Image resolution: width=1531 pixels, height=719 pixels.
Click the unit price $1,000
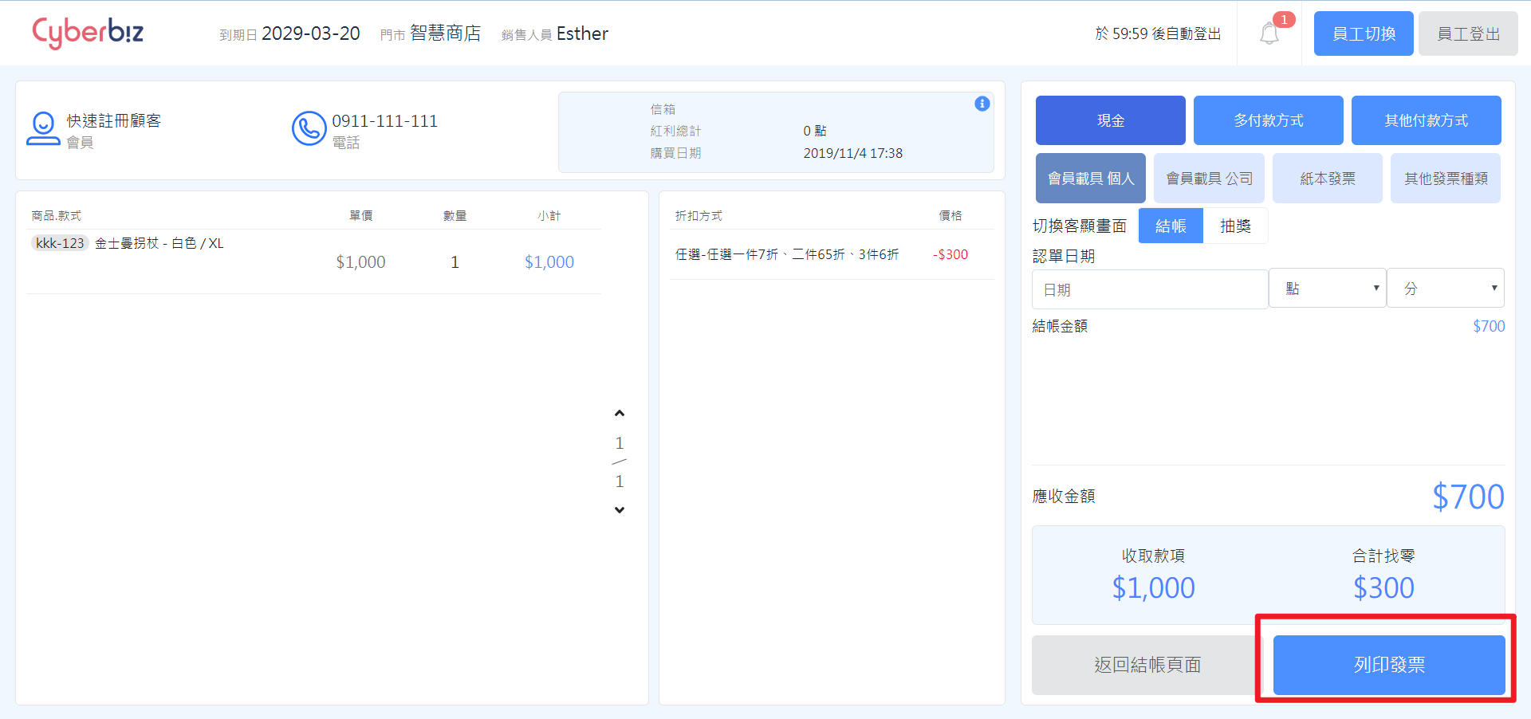click(360, 262)
